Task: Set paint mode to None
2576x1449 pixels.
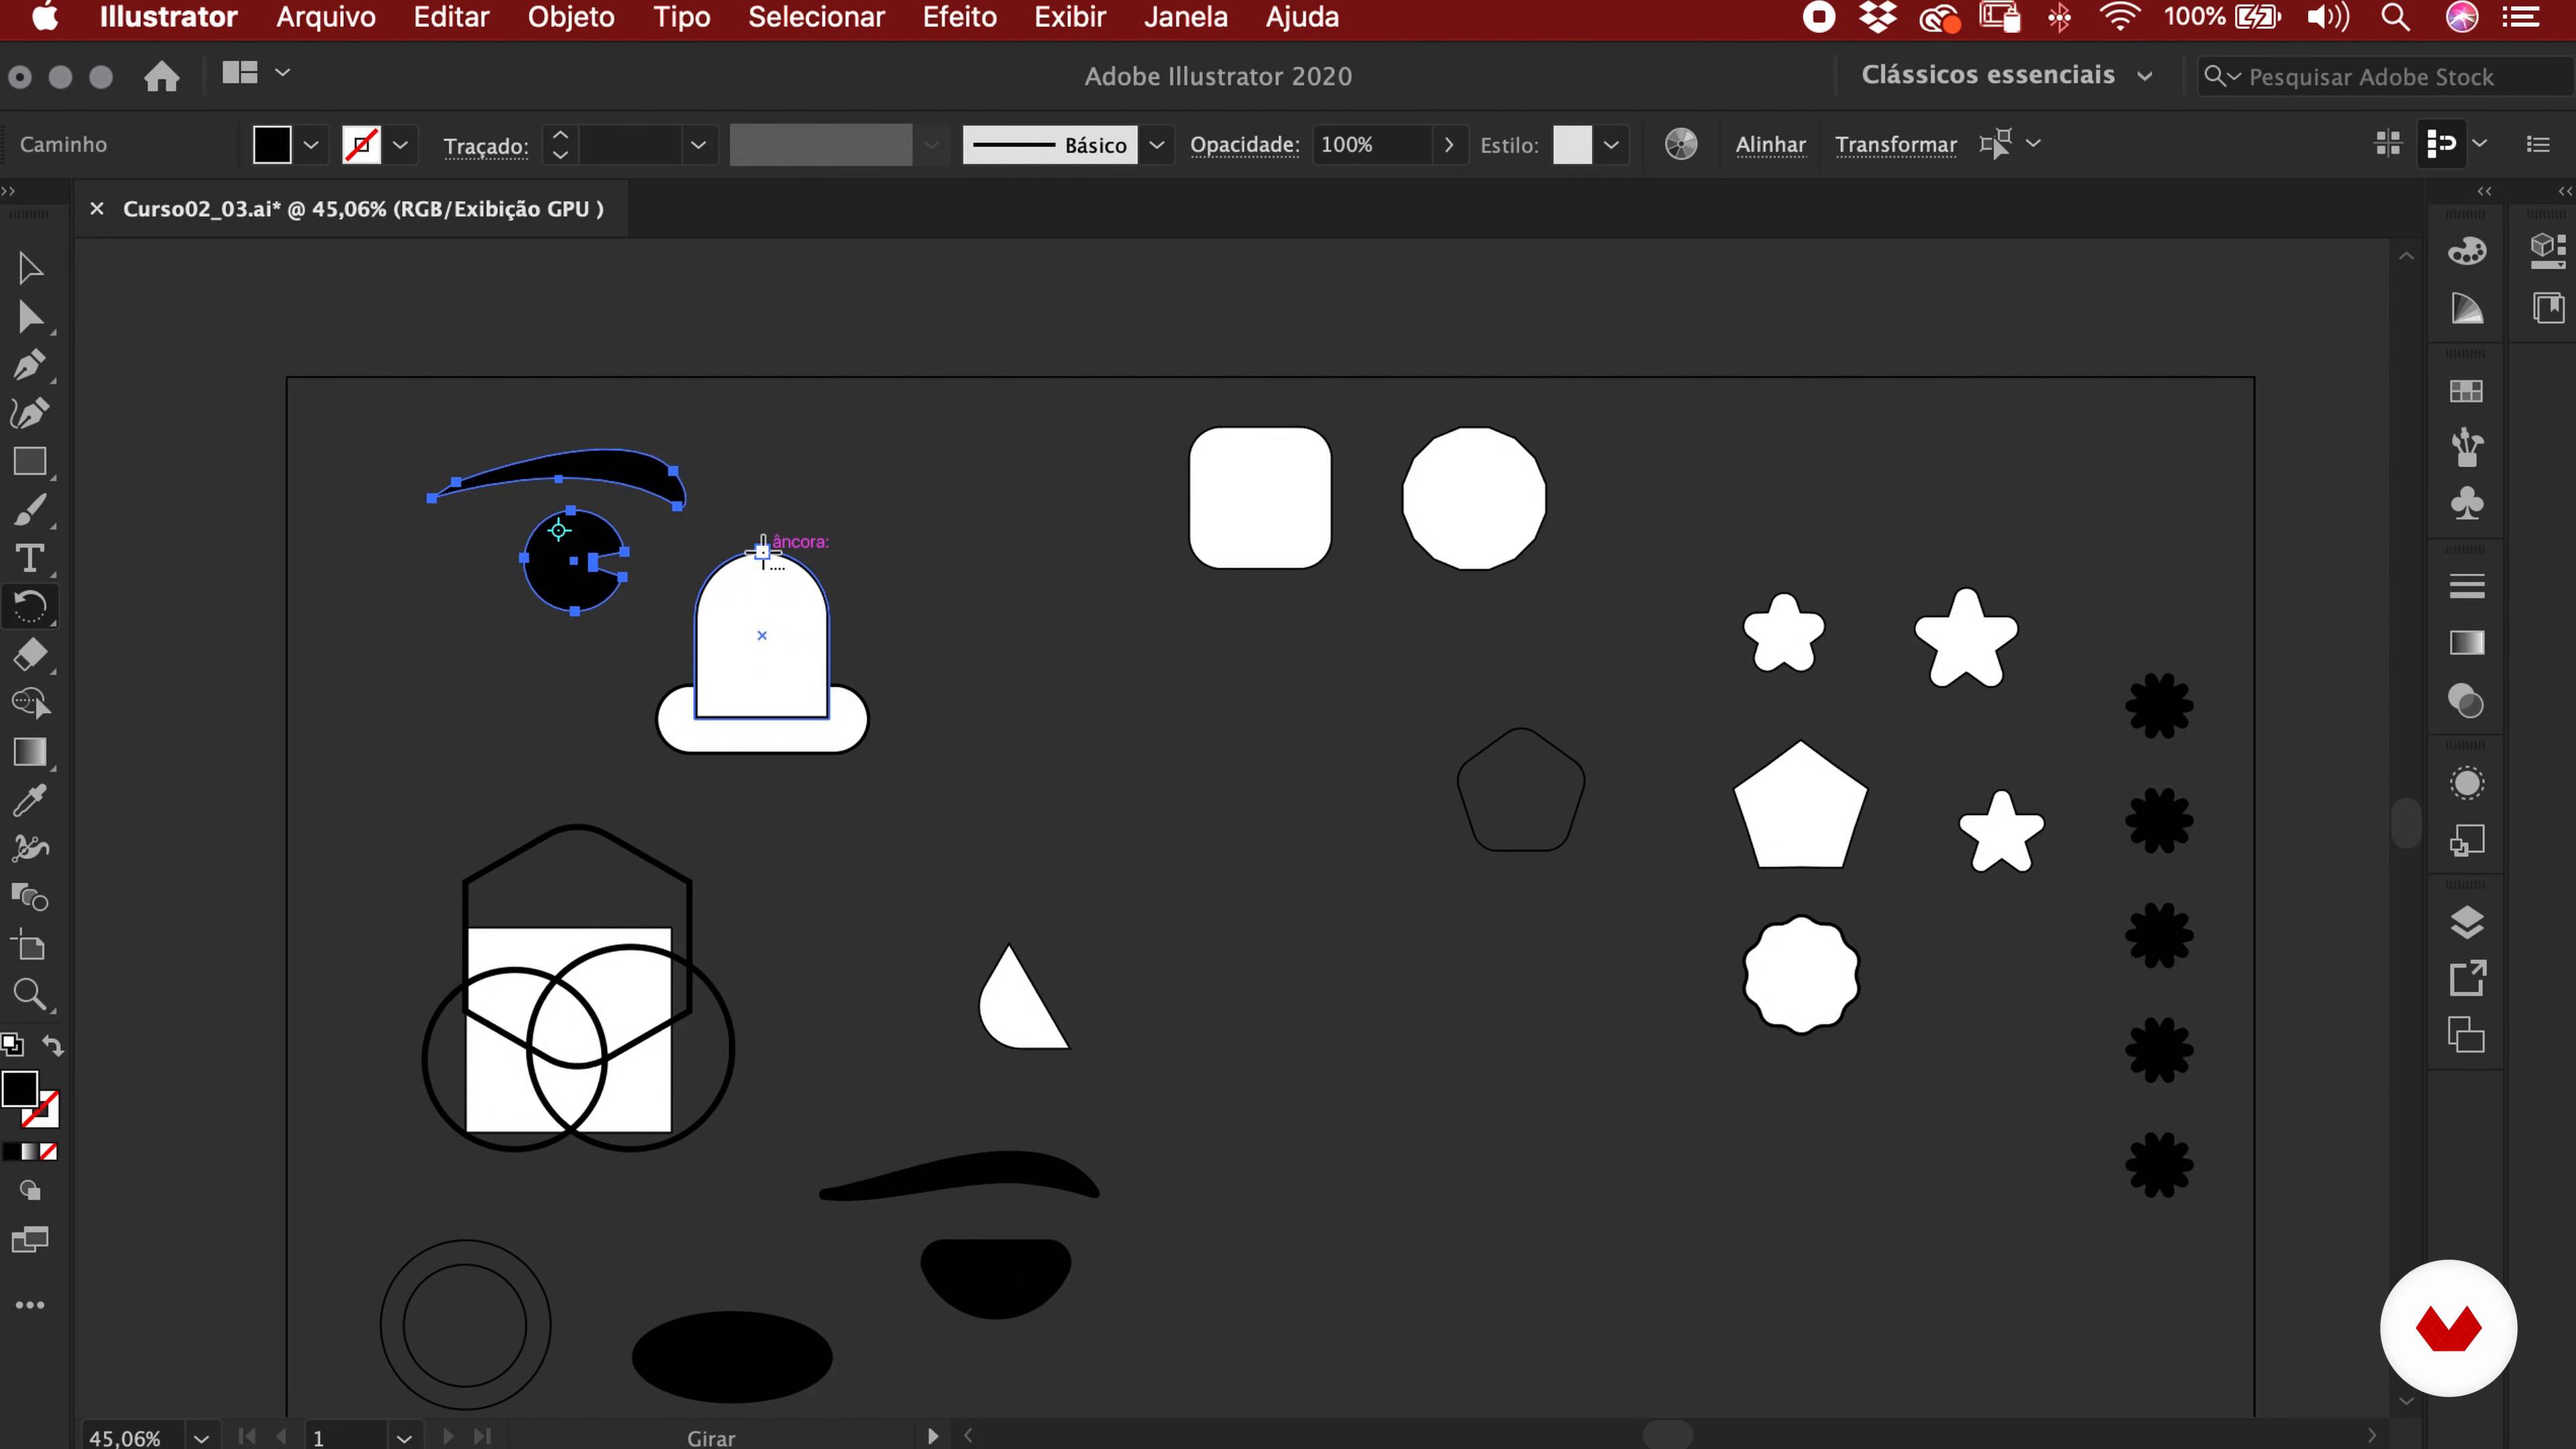Action: pos(48,1152)
